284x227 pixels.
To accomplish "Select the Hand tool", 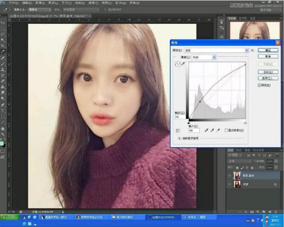I will tap(3, 129).
